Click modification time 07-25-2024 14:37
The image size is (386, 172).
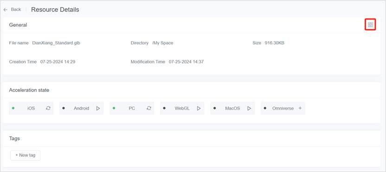click(x=186, y=62)
